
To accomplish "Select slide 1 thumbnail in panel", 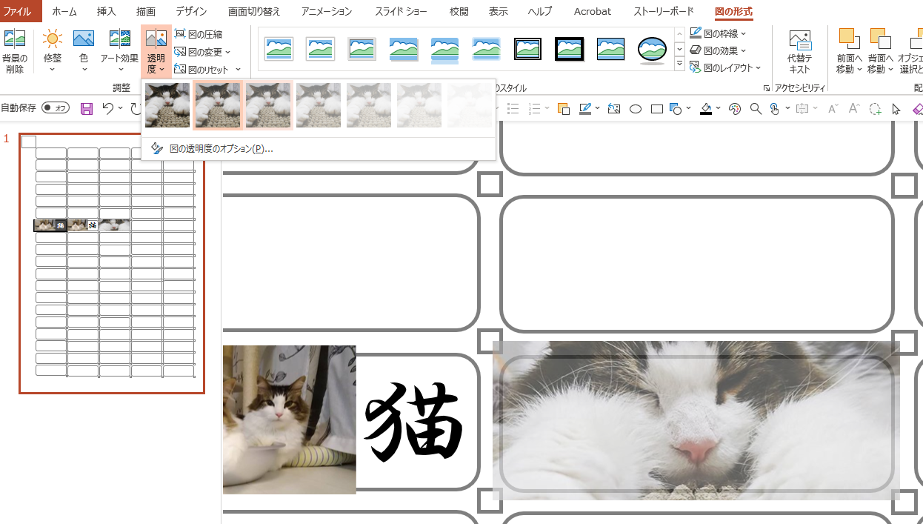I will [x=112, y=263].
